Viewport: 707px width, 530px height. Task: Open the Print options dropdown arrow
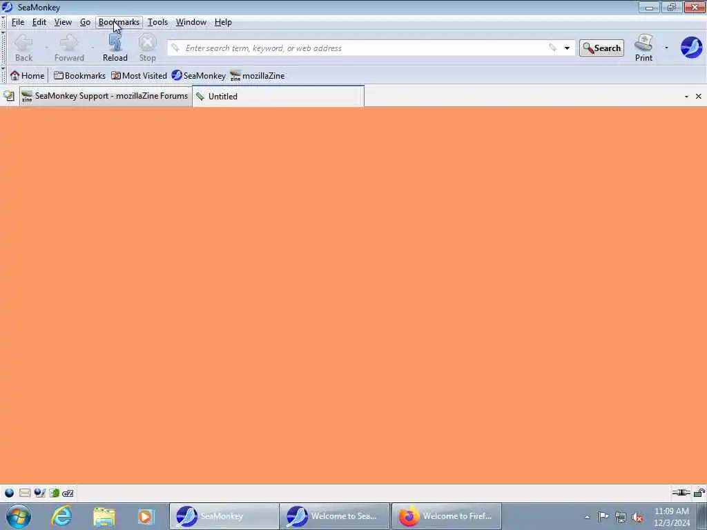click(x=666, y=48)
